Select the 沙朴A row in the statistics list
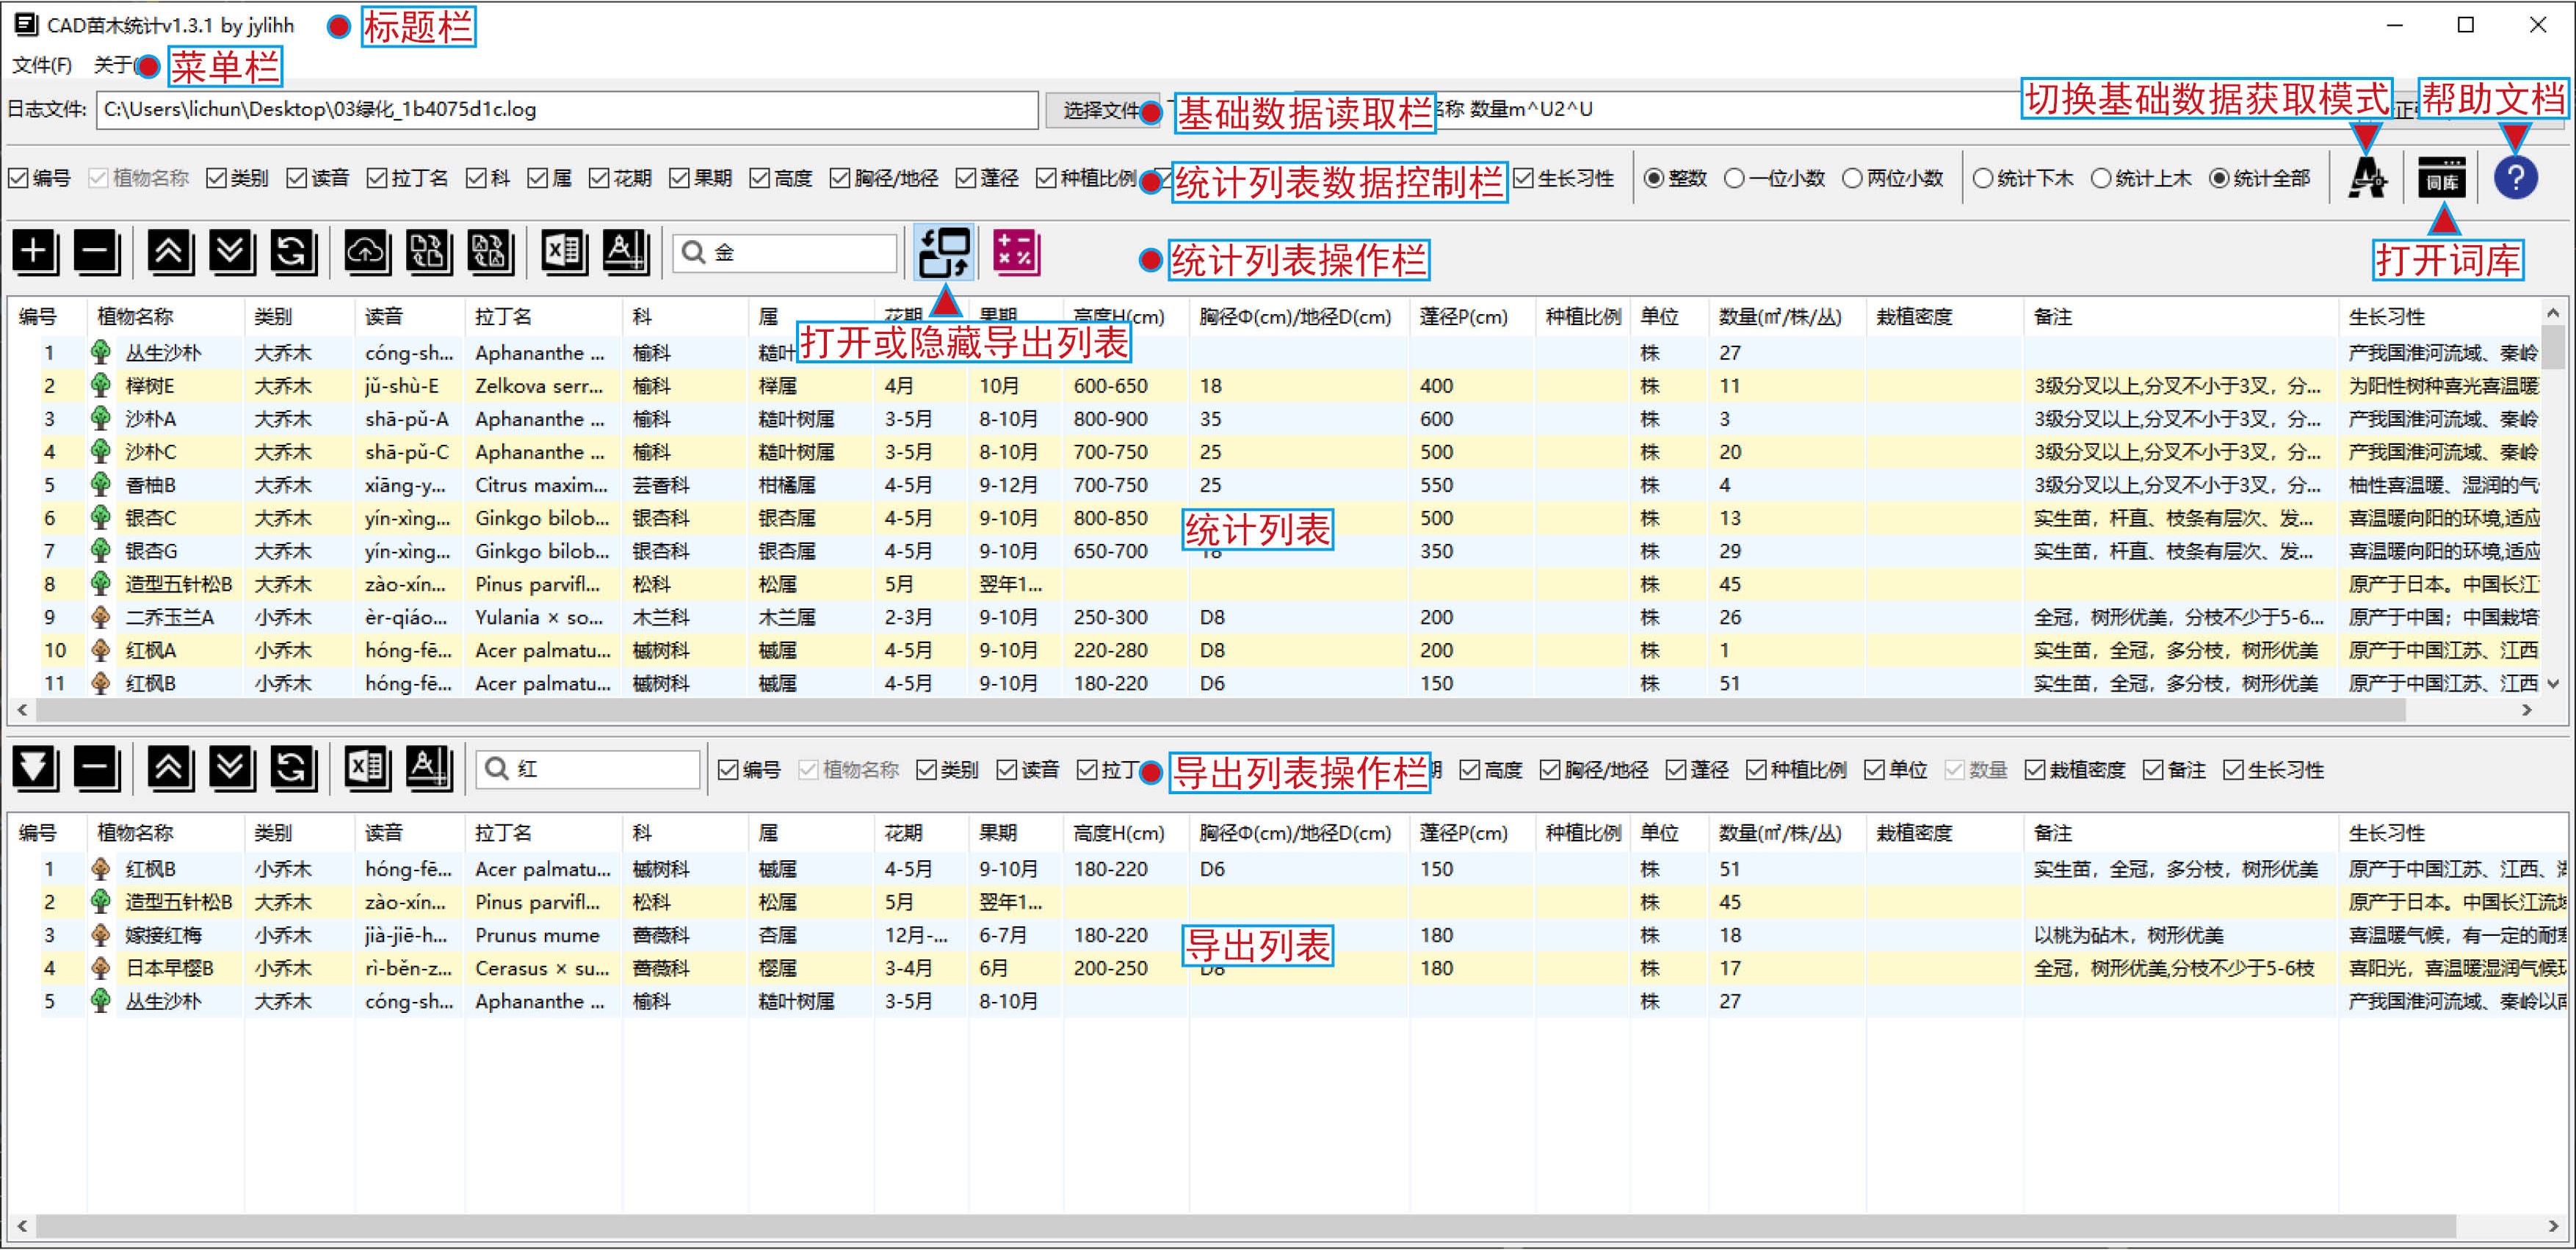Image resolution: width=2576 pixels, height=1250 pixels. click(1275, 418)
